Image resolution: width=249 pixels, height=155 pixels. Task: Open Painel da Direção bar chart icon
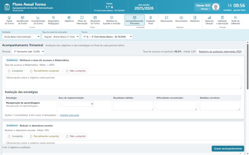pos(209,17)
